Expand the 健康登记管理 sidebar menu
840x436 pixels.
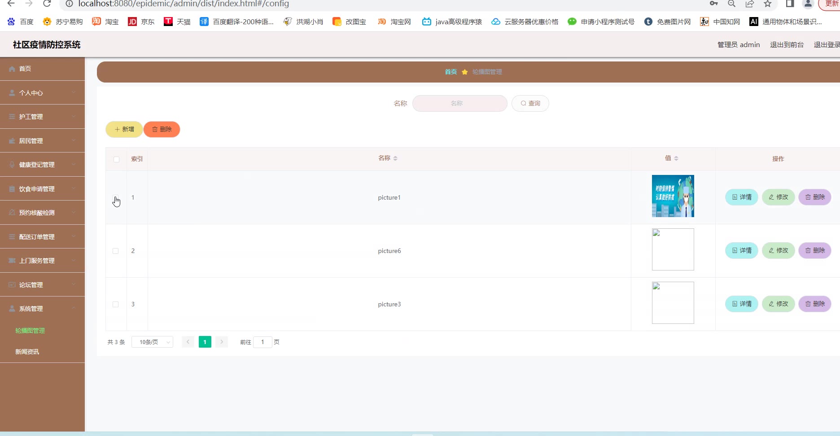42,165
